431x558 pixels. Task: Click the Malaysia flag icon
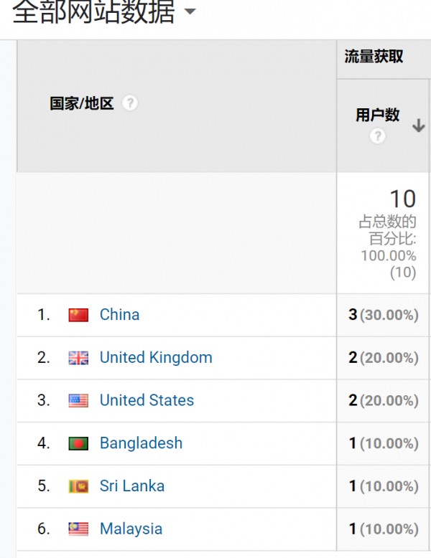tap(78, 529)
